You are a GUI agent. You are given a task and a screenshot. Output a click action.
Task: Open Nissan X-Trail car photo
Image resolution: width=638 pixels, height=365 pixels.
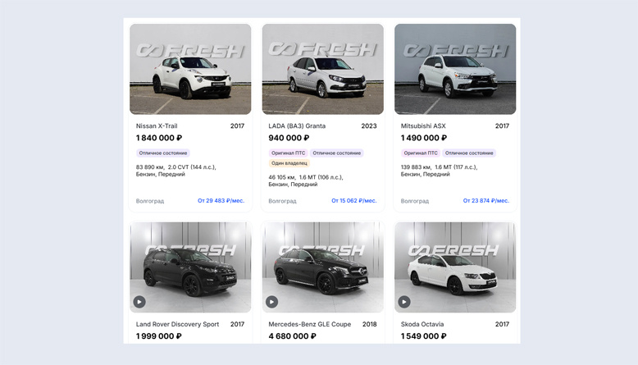190,69
